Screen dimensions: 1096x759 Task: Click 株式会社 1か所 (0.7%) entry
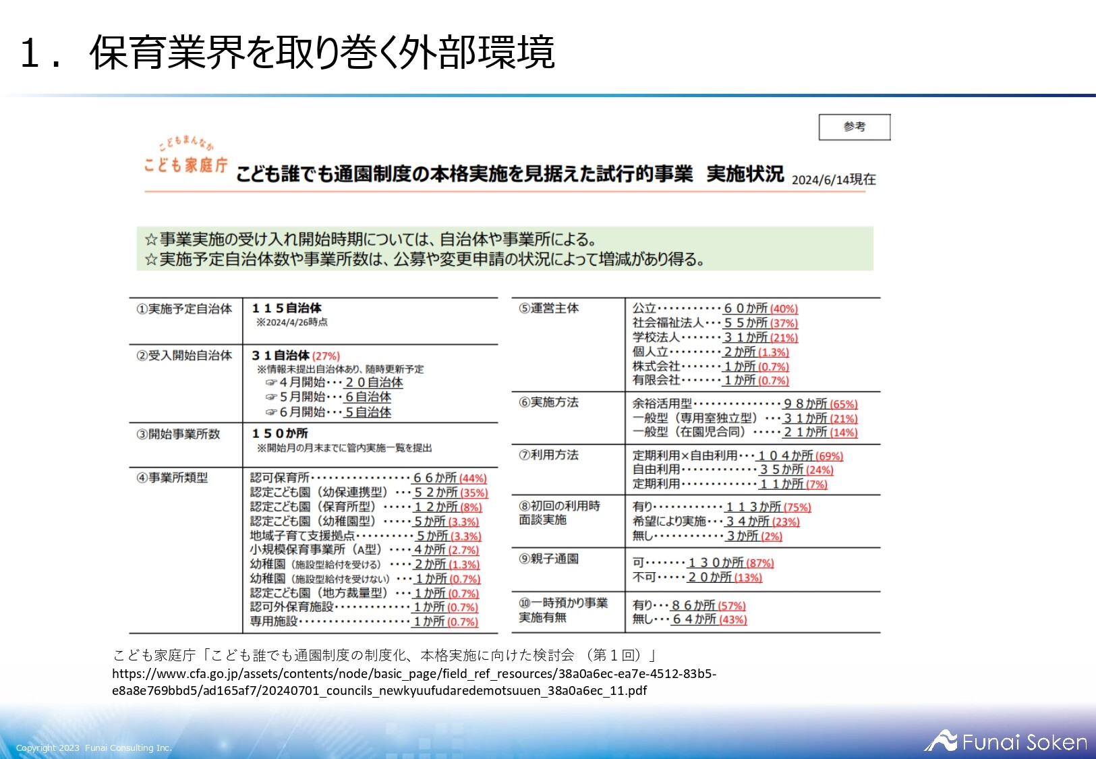(711, 366)
